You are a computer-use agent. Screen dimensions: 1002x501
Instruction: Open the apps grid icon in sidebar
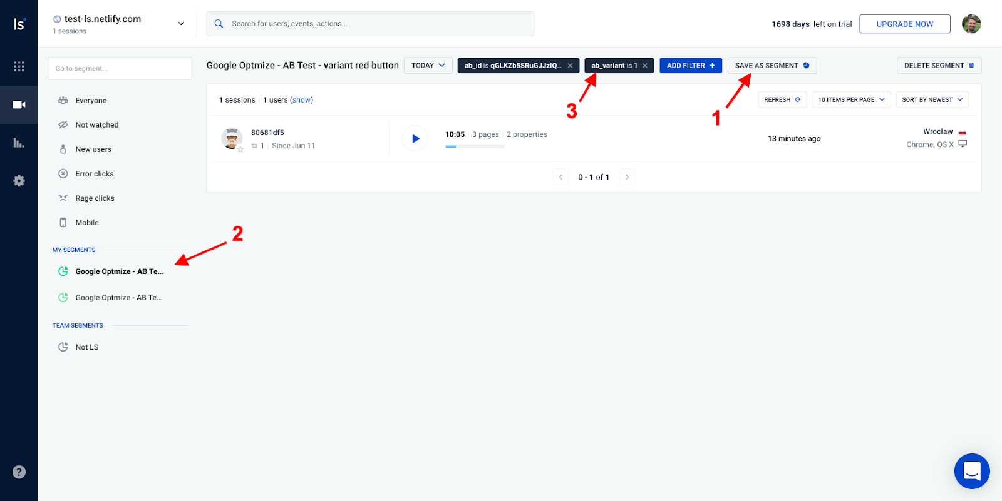(19, 66)
